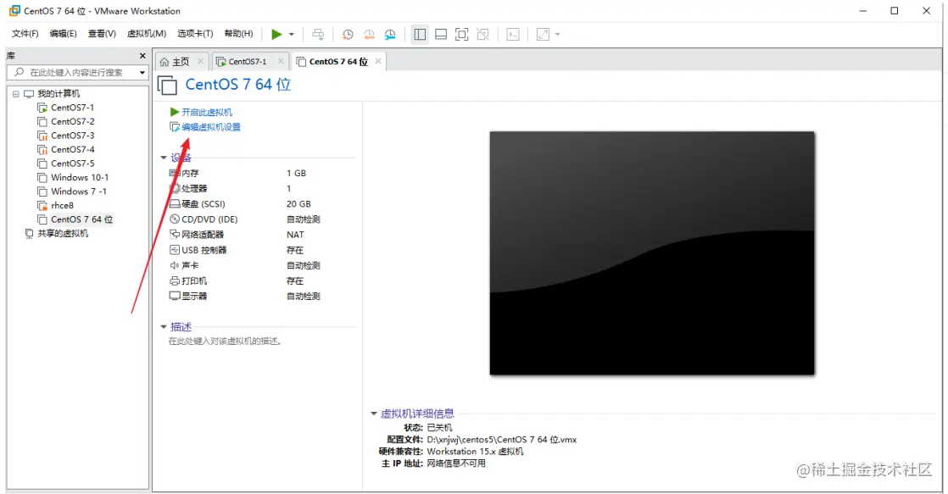
Task: Open the stretch display dropdown arrow
Action: pyautogui.click(x=557, y=35)
